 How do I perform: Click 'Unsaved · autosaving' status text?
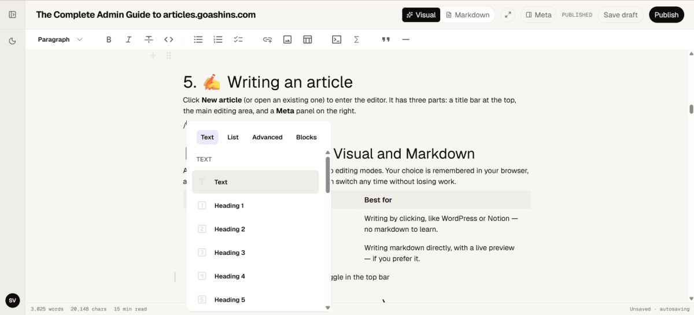click(658, 309)
